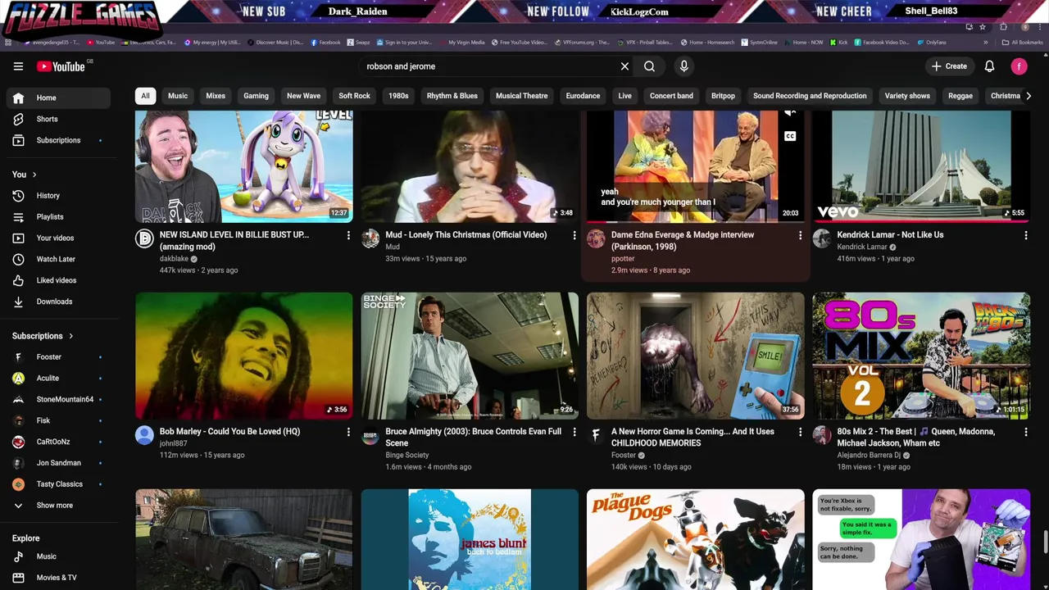Open options menu for Bob Marley video

(x=348, y=432)
